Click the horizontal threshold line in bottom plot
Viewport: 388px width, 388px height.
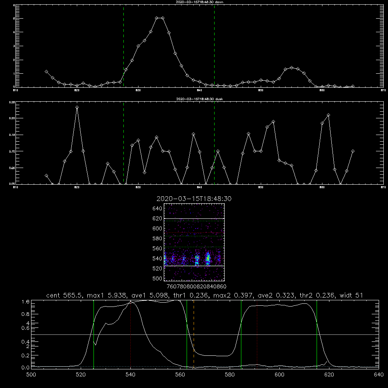pos(205,334)
